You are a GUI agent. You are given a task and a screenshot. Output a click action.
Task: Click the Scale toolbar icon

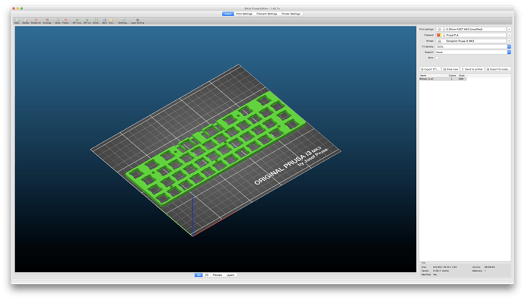pyautogui.click(x=96, y=21)
